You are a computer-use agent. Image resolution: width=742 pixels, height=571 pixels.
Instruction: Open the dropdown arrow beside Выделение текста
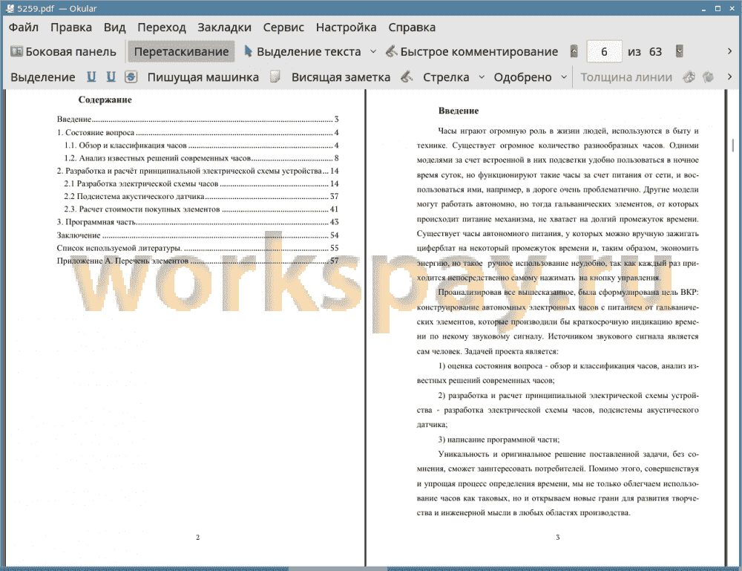pyautogui.click(x=373, y=52)
